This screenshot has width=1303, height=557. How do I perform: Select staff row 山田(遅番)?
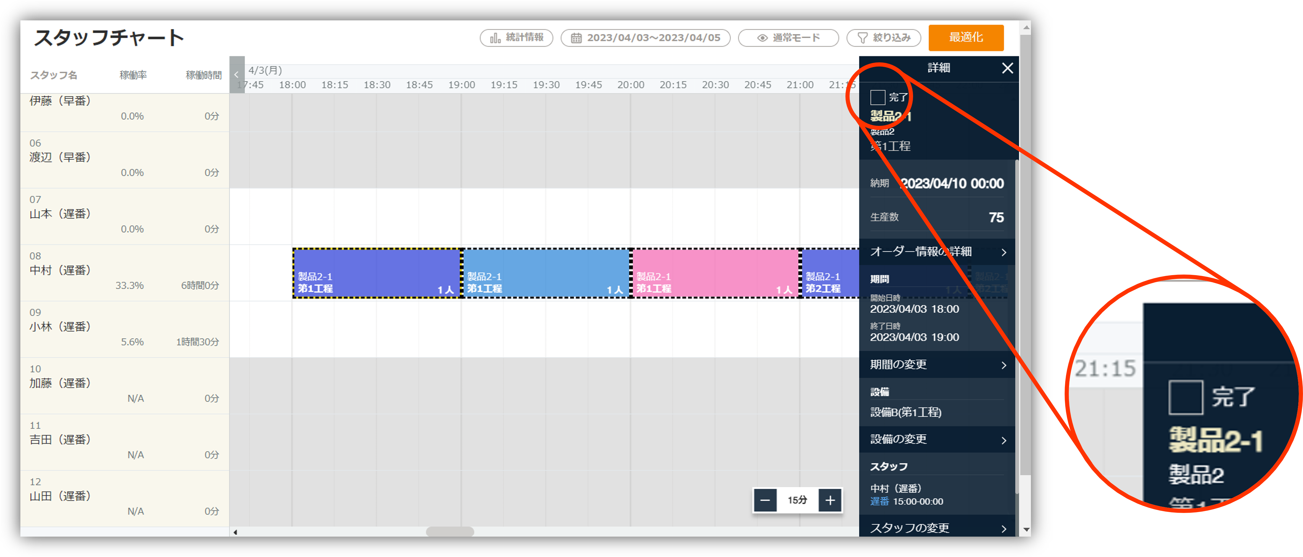point(124,499)
